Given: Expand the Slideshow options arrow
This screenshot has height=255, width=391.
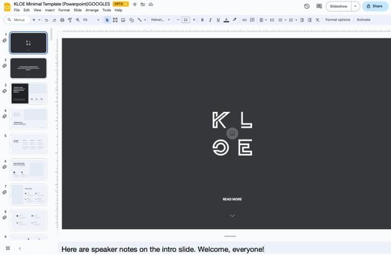Looking at the screenshot, I should coord(356,6).
